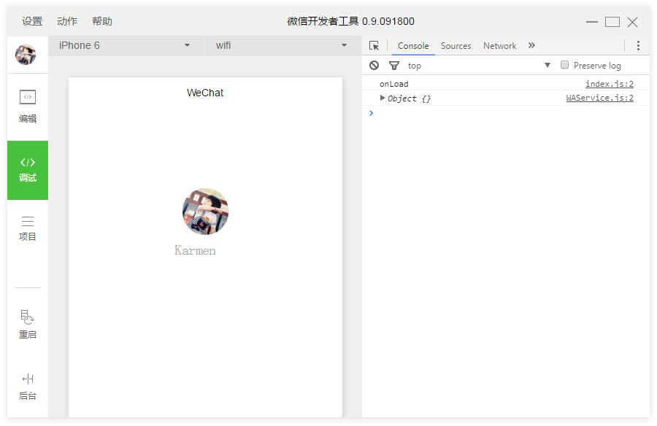Open the 设置 (Settings) menu
This screenshot has height=426, width=657.
click(x=31, y=21)
